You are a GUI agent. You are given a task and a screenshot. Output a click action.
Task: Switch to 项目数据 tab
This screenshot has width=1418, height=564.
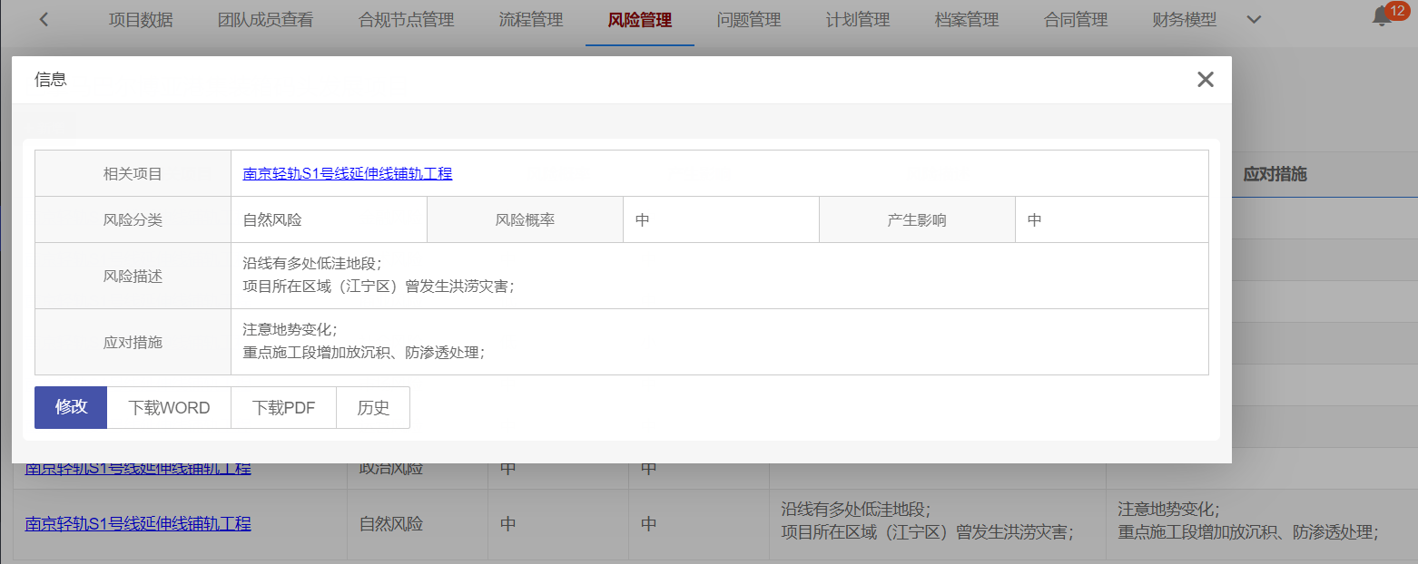(x=141, y=20)
